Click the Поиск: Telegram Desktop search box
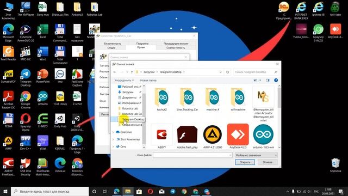The width and height of the screenshot is (348, 196). click(x=256, y=72)
